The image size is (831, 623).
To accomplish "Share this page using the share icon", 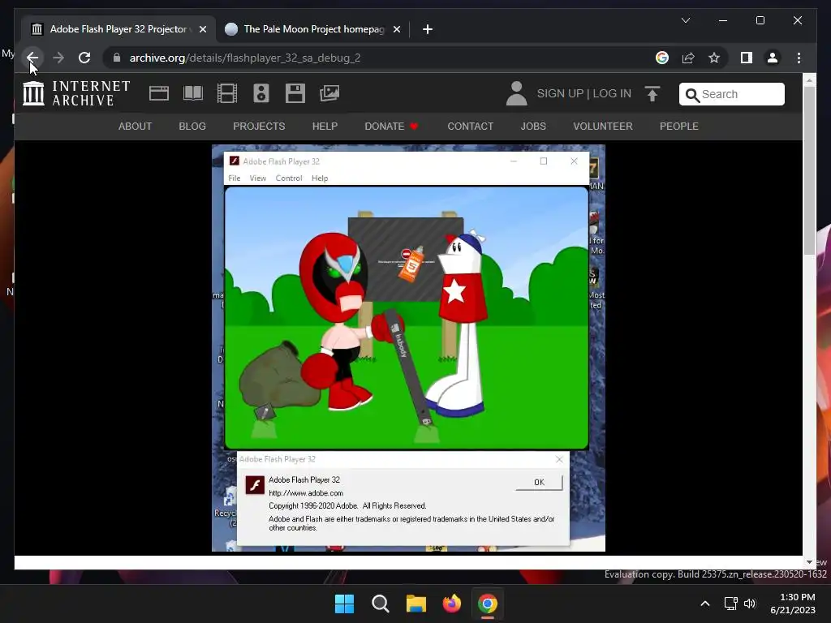I will [x=688, y=58].
